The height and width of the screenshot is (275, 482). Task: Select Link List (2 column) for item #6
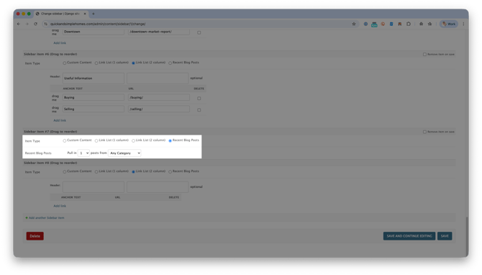click(x=133, y=63)
